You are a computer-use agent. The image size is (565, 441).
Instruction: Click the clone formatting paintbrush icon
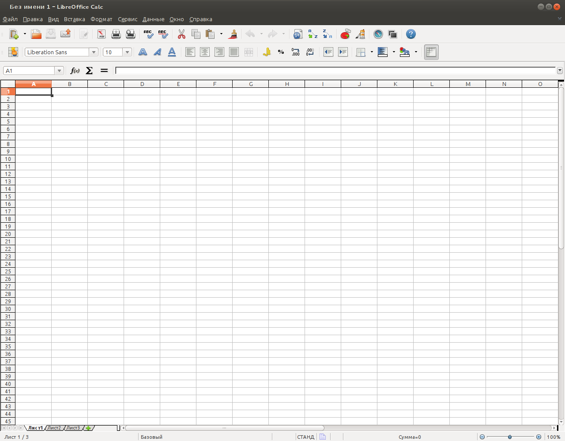(x=234, y=34)
